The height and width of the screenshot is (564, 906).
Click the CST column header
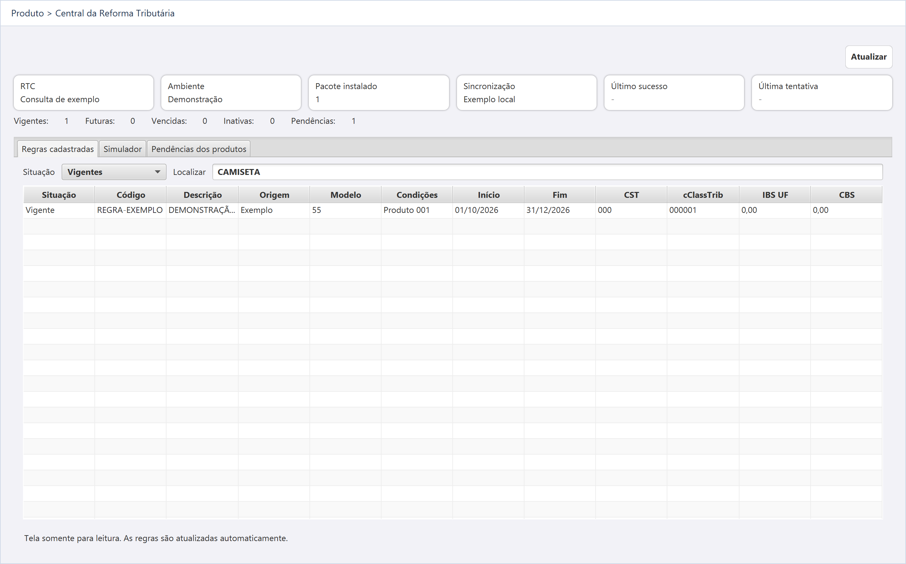631,195
